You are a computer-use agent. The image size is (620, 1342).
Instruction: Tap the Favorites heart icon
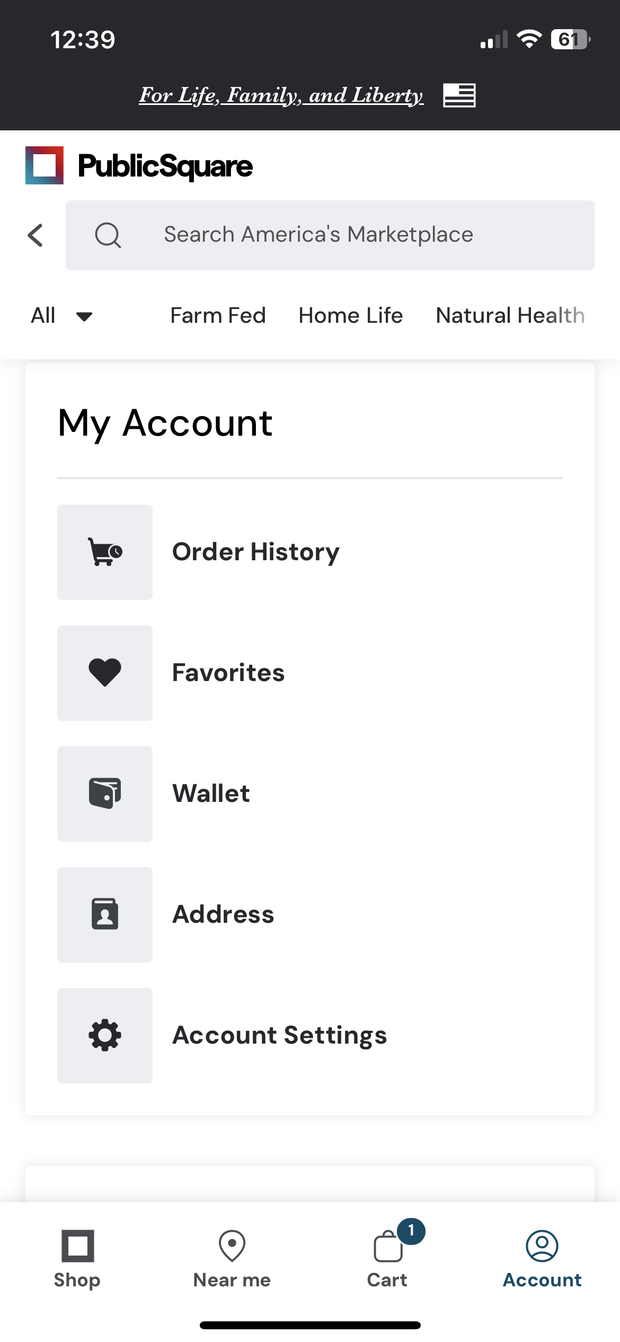click(105, 673)
